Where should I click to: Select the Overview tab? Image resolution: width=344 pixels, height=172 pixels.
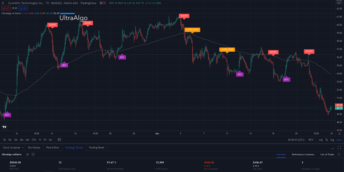click(281, 154)
